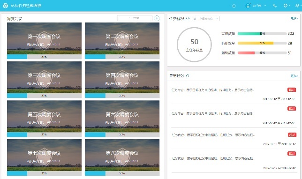
Task: Open the 第四次调度会议 card
Action: [x=122, y=80]
